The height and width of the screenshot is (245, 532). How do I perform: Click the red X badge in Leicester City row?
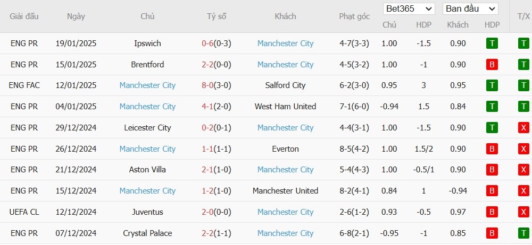tap(523, 128)
